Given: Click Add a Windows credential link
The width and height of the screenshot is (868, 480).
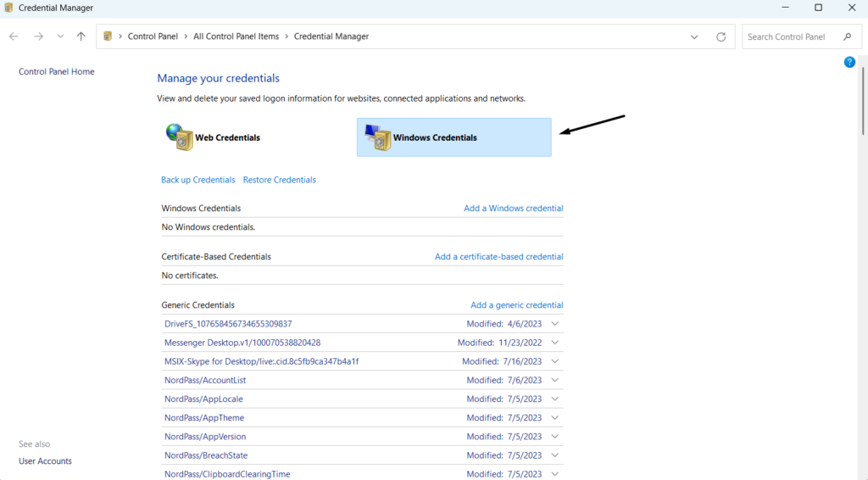Looking at the screenshot, I should click(513, 208).
